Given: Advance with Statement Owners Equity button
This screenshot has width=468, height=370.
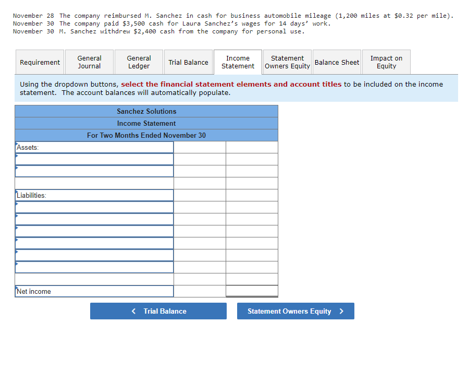Looking at the screenshot, I should 295,311.
